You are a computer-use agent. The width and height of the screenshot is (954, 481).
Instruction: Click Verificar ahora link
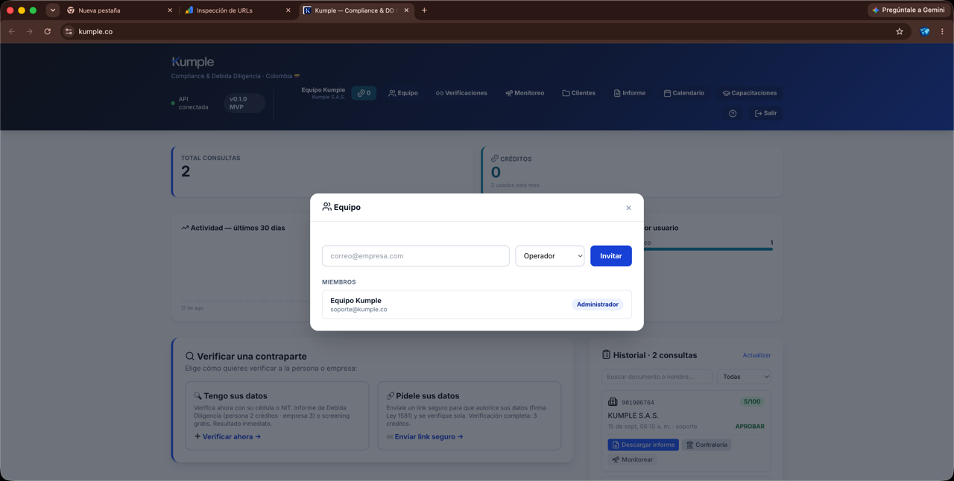227,436
